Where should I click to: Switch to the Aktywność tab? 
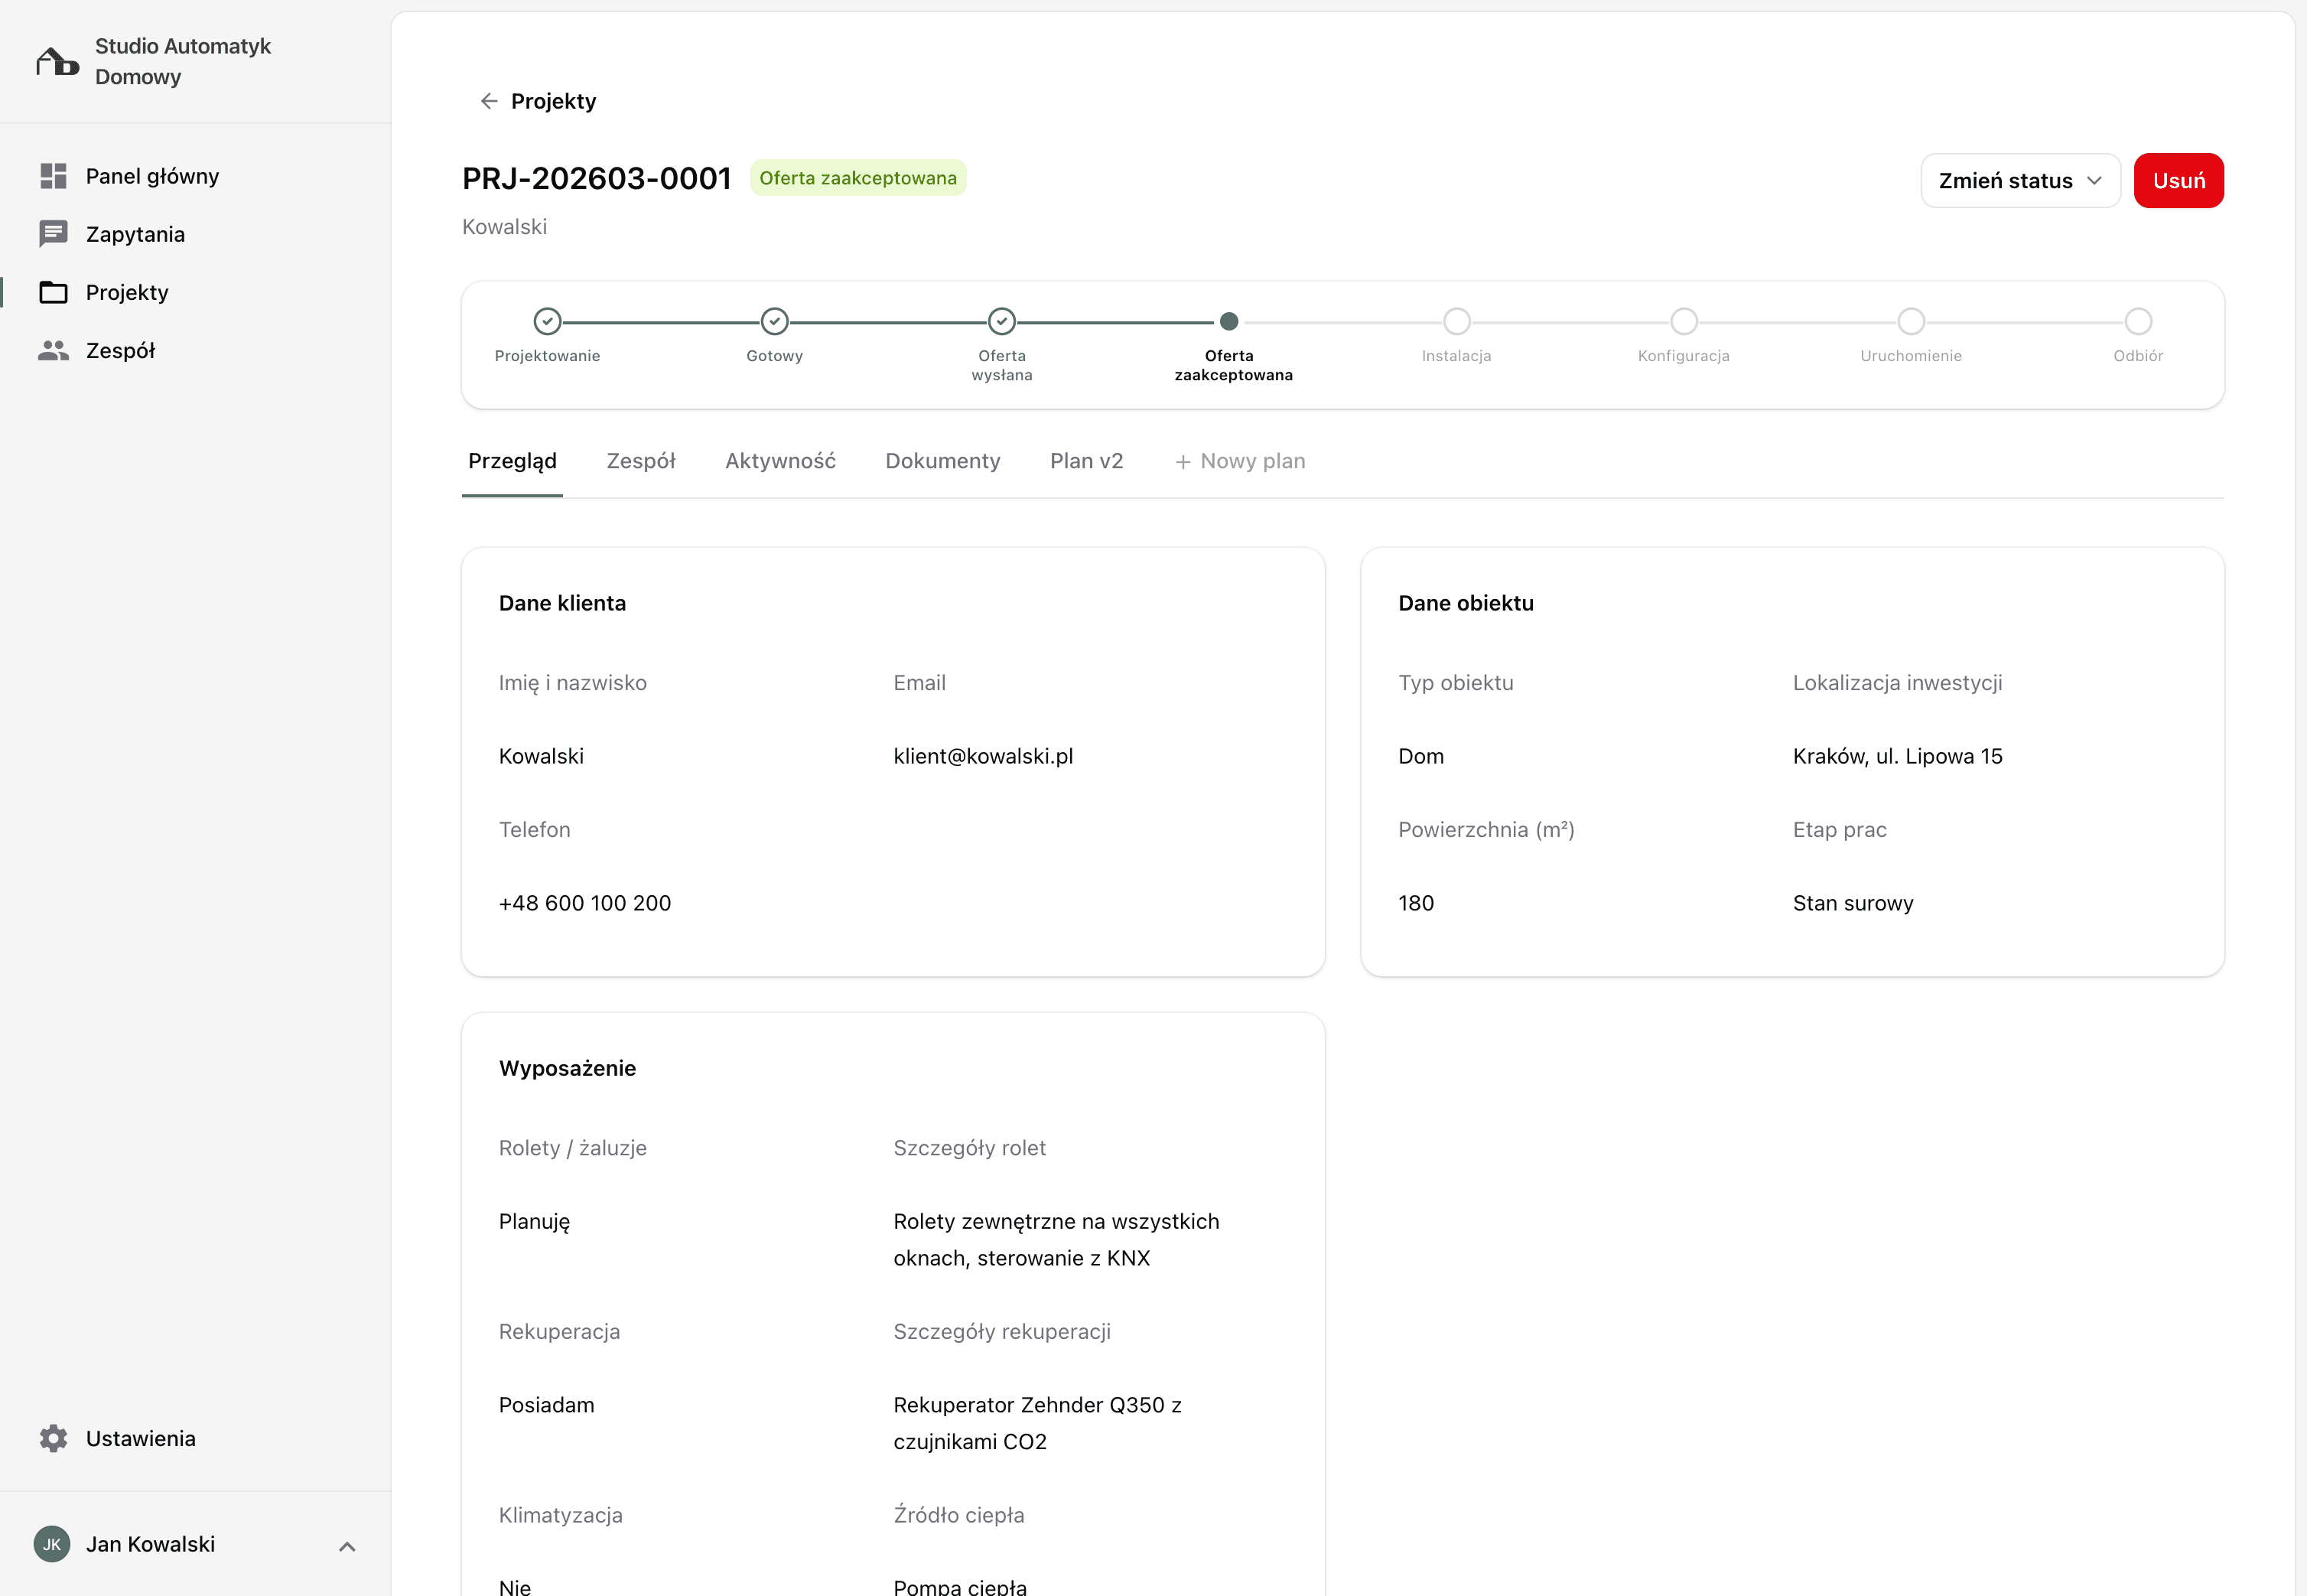779,461
